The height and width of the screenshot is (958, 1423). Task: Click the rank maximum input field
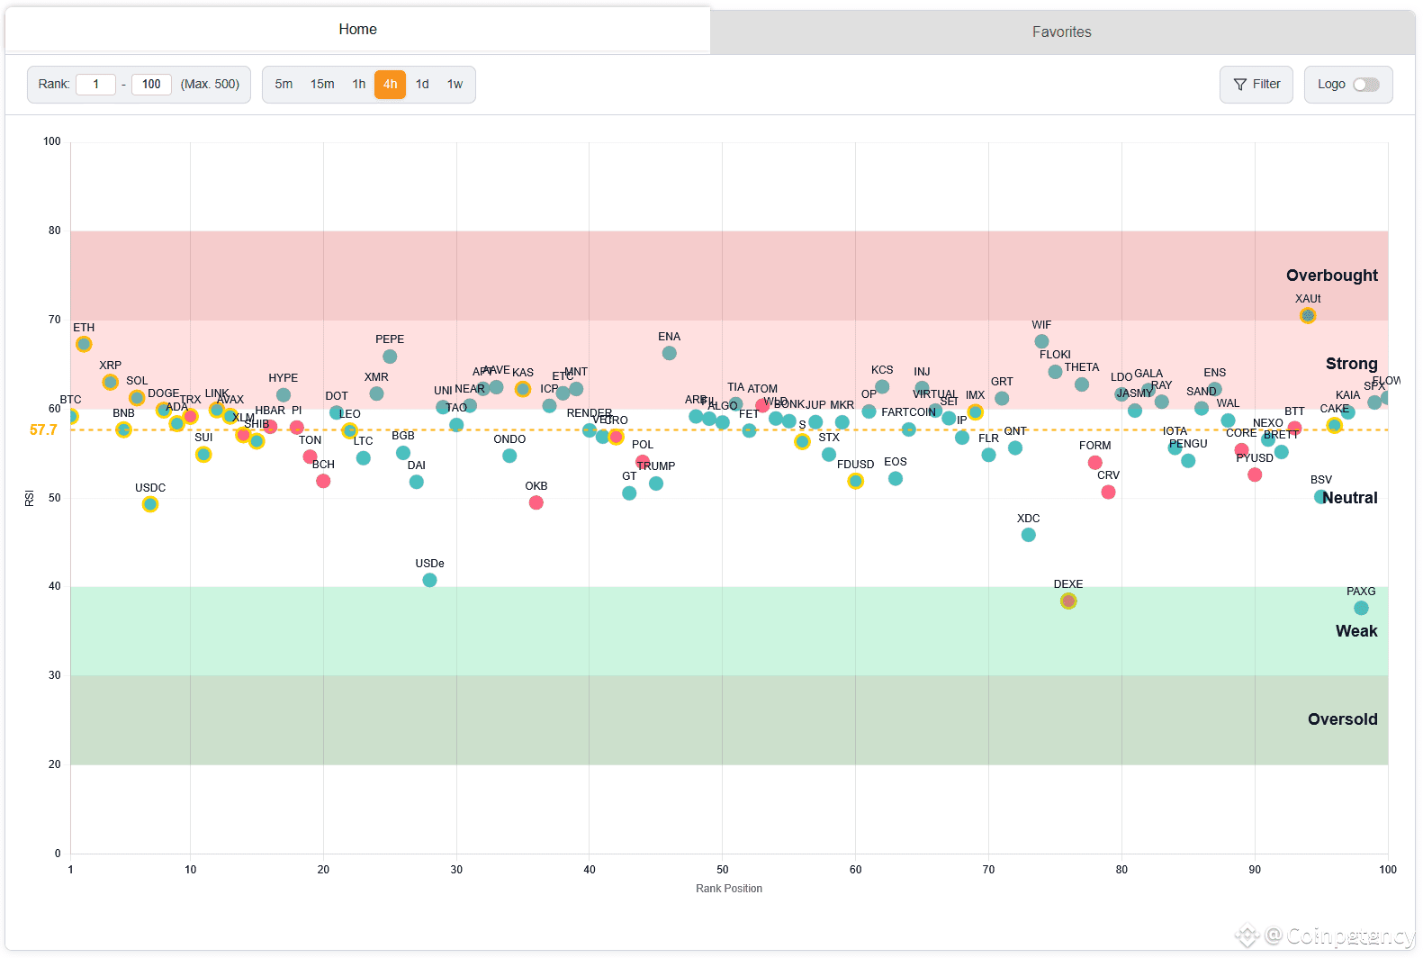coord(151,85)
